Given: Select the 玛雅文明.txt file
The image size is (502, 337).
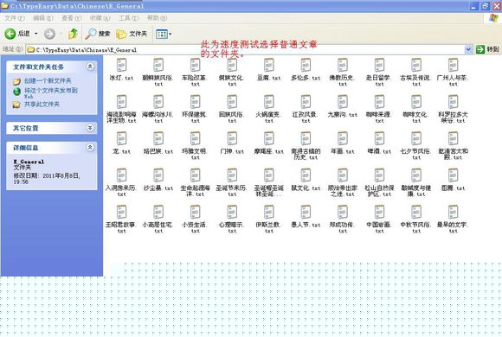Looking at the screenshot, I should 195,146.
